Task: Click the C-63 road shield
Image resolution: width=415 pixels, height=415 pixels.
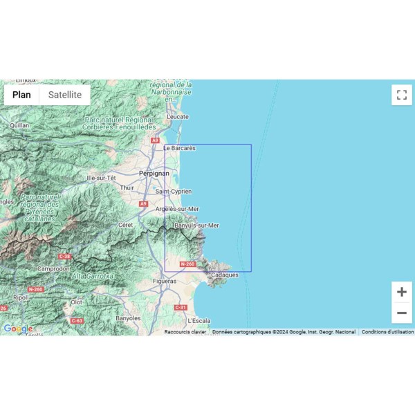Action: 77,321
